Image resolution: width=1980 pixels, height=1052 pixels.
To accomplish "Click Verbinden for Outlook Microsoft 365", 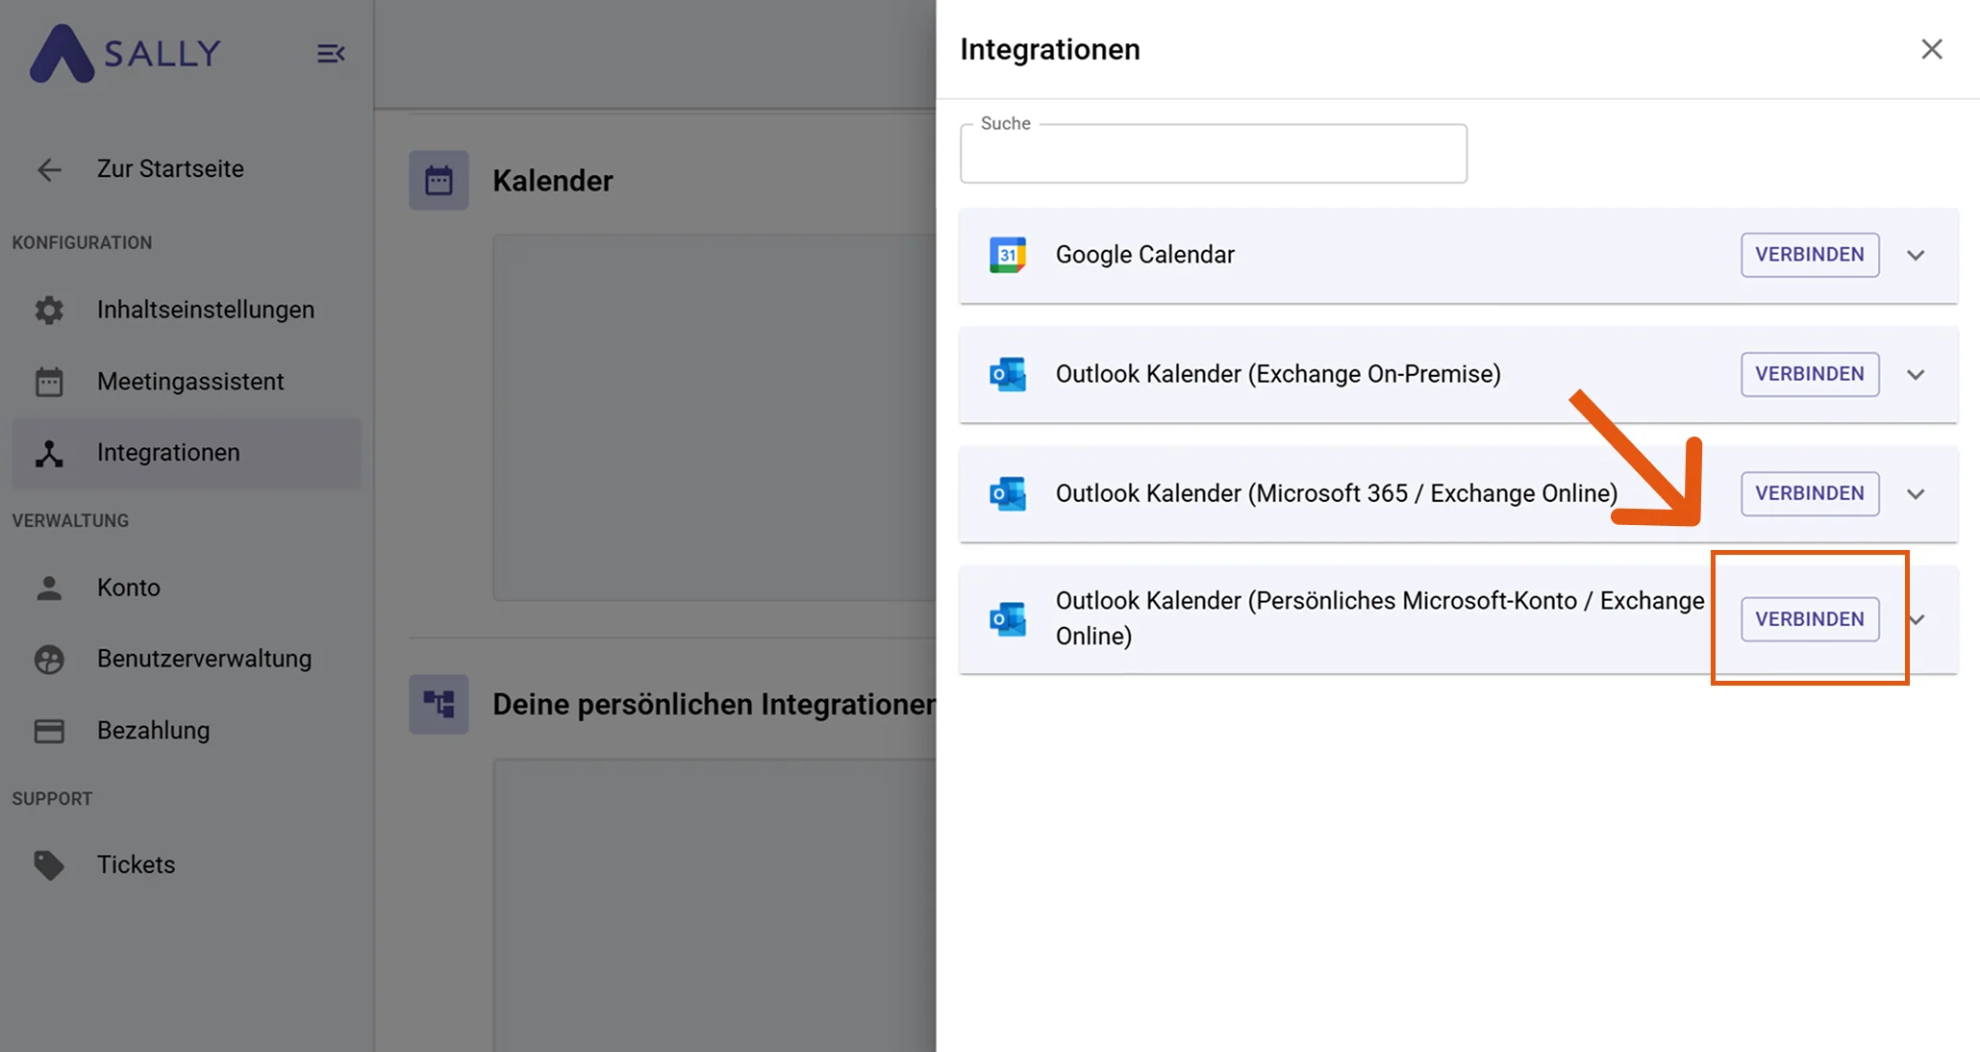I will [x=1810, y=493].
